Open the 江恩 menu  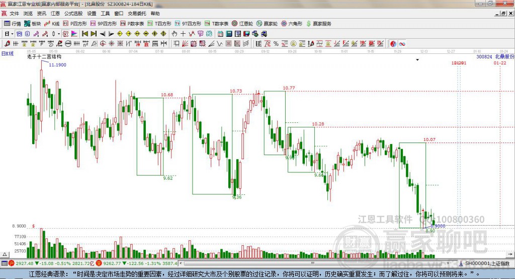(55, 14)
